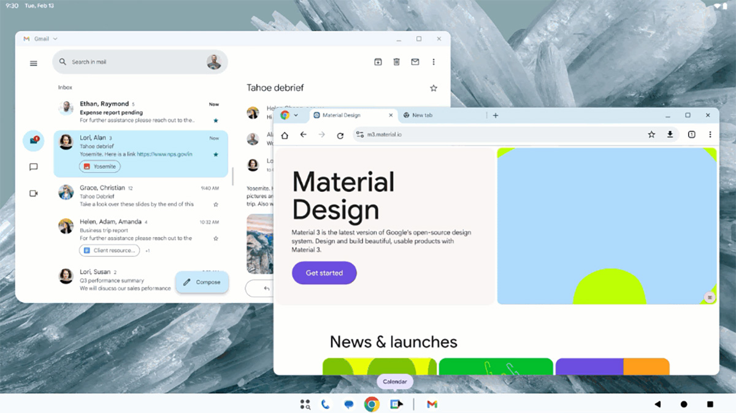Launch Gmail from the taskbar

(x=432, y=404)
